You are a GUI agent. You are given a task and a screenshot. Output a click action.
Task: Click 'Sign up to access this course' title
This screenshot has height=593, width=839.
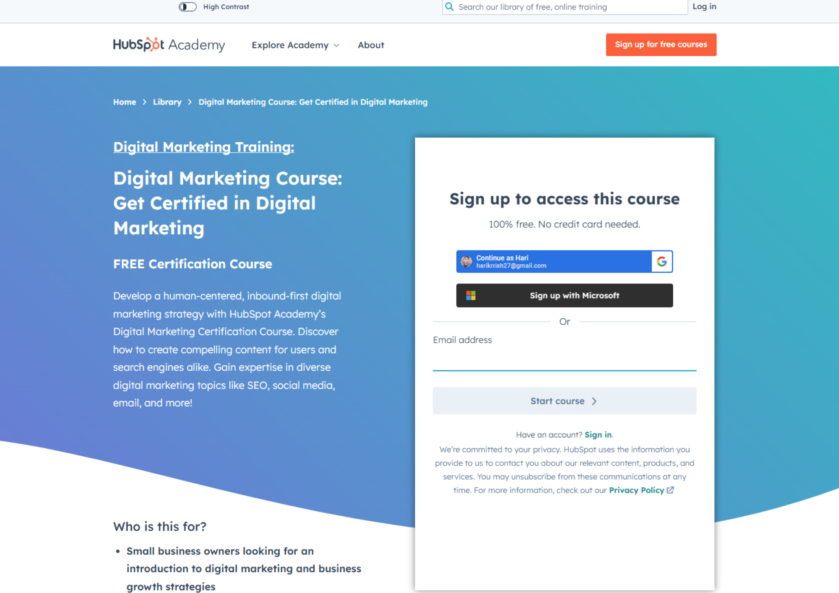(564, 199)
